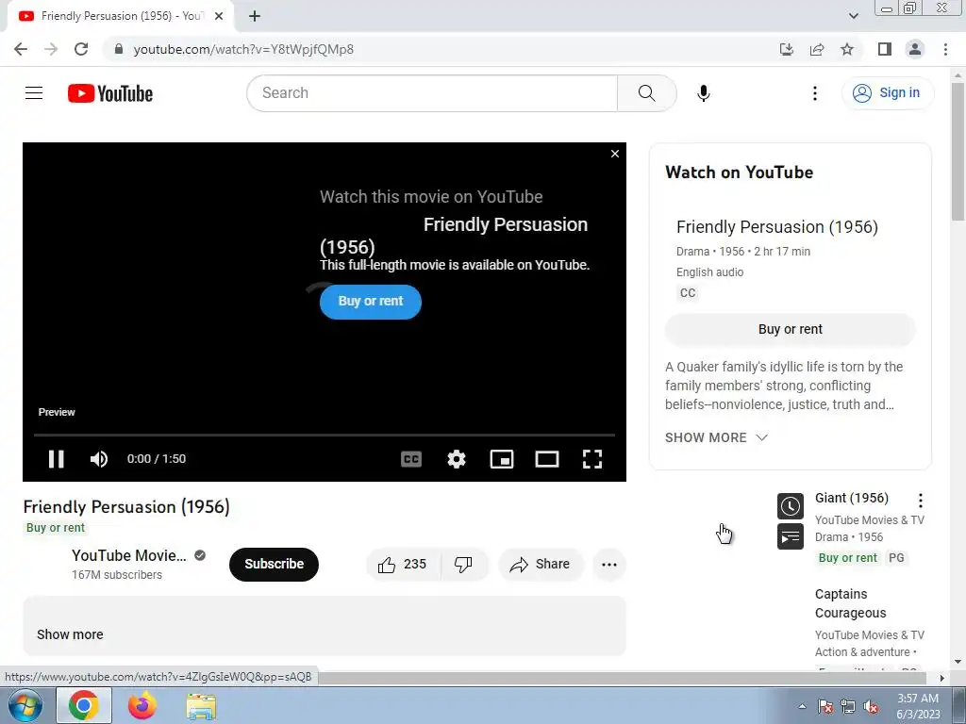Expand video description Show more
Image resolution: width=966 pixels, height=724 pixels.
coord(70,634)
